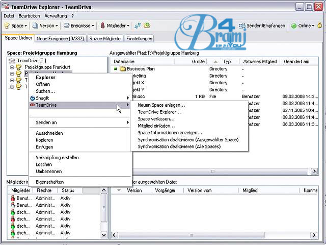Click members list scroll up arrow

point(104,190)
